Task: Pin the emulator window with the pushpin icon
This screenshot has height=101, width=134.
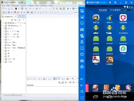Action: (x=110, y=2)
